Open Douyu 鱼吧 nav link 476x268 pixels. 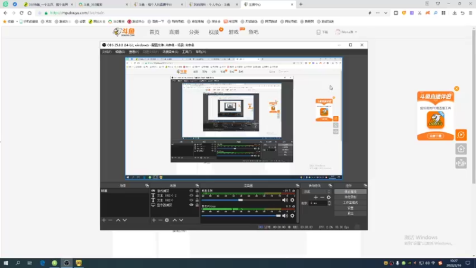(x=253, y=32)
